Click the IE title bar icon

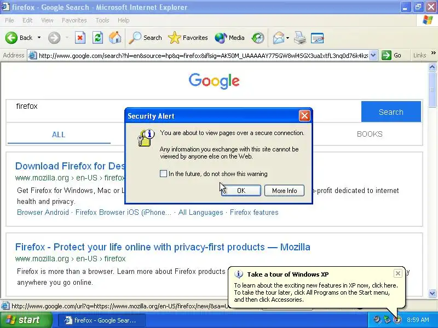5,7
